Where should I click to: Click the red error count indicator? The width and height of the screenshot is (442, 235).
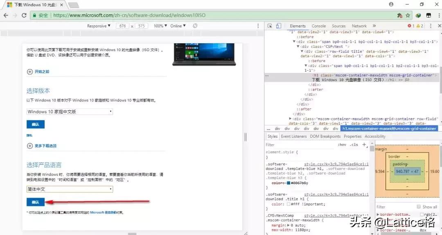point(411,26)
